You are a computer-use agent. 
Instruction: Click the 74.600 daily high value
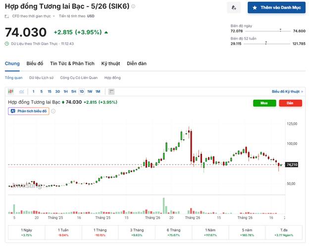pyautogui.click(x=299, y=31)
